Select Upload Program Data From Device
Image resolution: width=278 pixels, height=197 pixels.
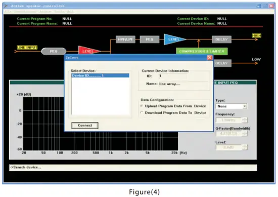[x=142, y=106]
